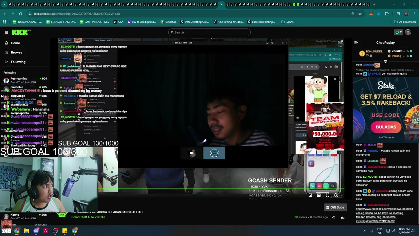Open the Kicklet.app bookmark

click(x=169, y=22)
